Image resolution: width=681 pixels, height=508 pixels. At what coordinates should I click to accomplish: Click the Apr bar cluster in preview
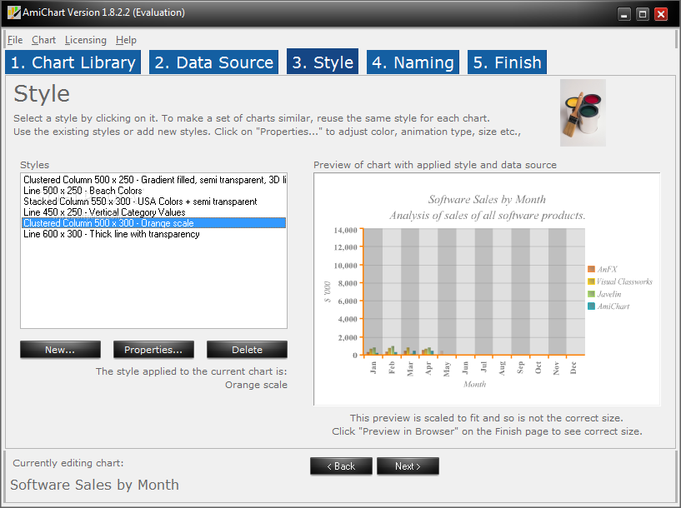(428, 351)
